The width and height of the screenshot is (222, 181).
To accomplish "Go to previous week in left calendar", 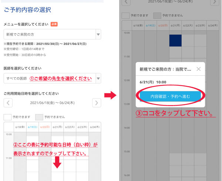I will point(8,103).
